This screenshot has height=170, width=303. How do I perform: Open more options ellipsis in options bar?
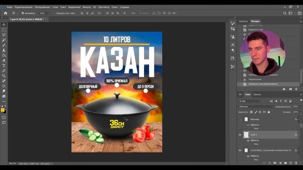pyautogui.click(x=133, y=13)
